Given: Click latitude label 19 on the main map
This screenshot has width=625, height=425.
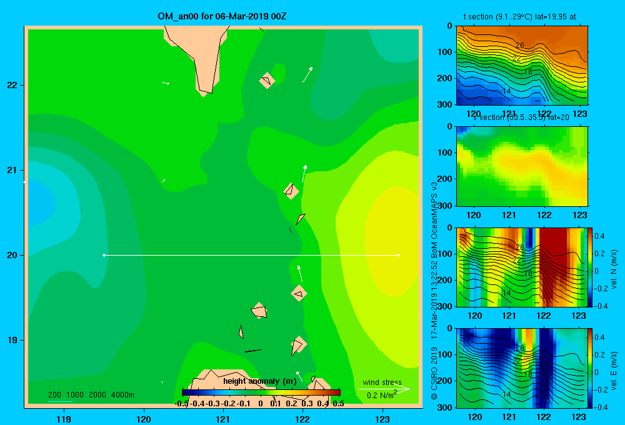Looking at the screenshot, I should [x=12, y=340].
